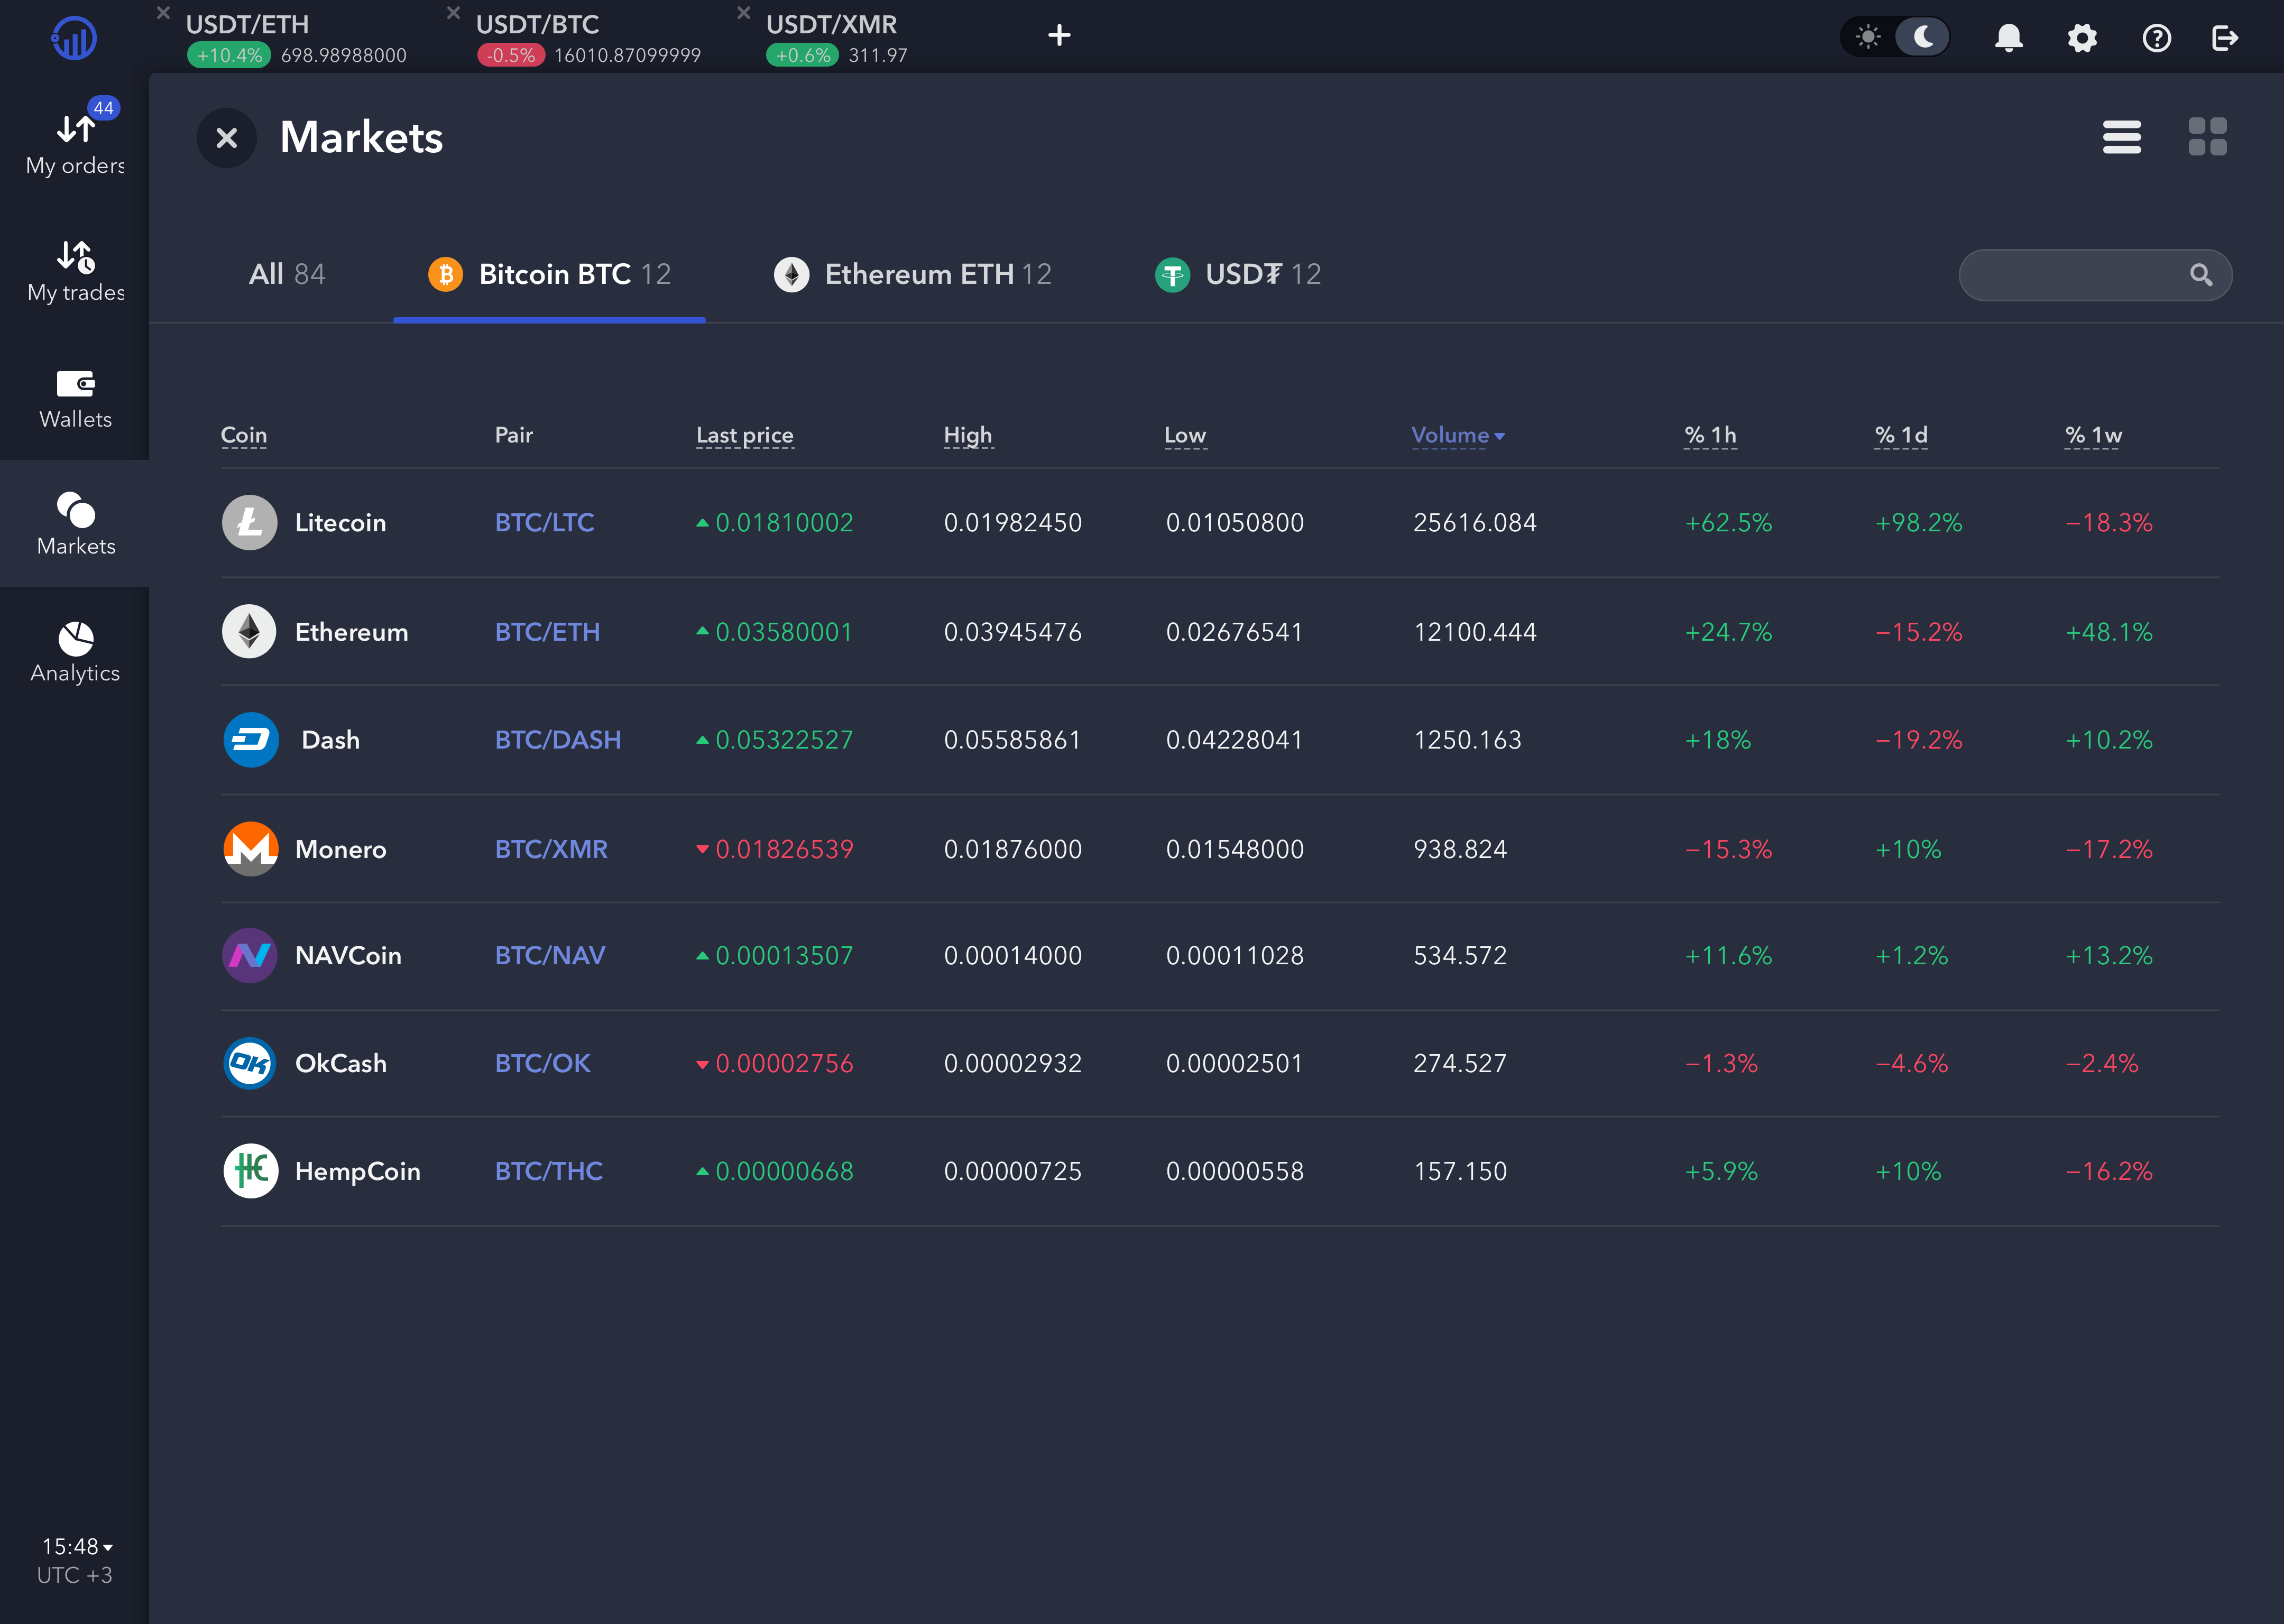Close the Markets panel
2284x1624 pixels.
[227, 138]
